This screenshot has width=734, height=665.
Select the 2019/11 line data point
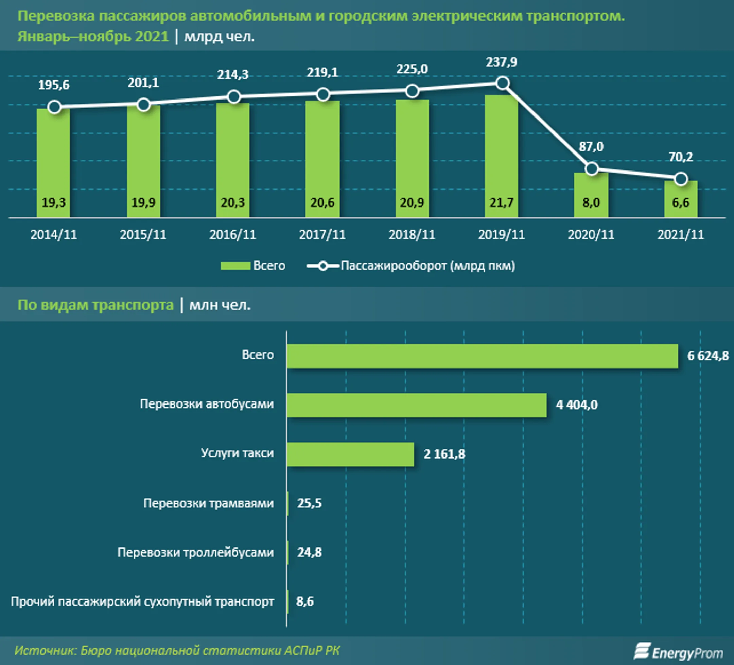pos(503,83)
